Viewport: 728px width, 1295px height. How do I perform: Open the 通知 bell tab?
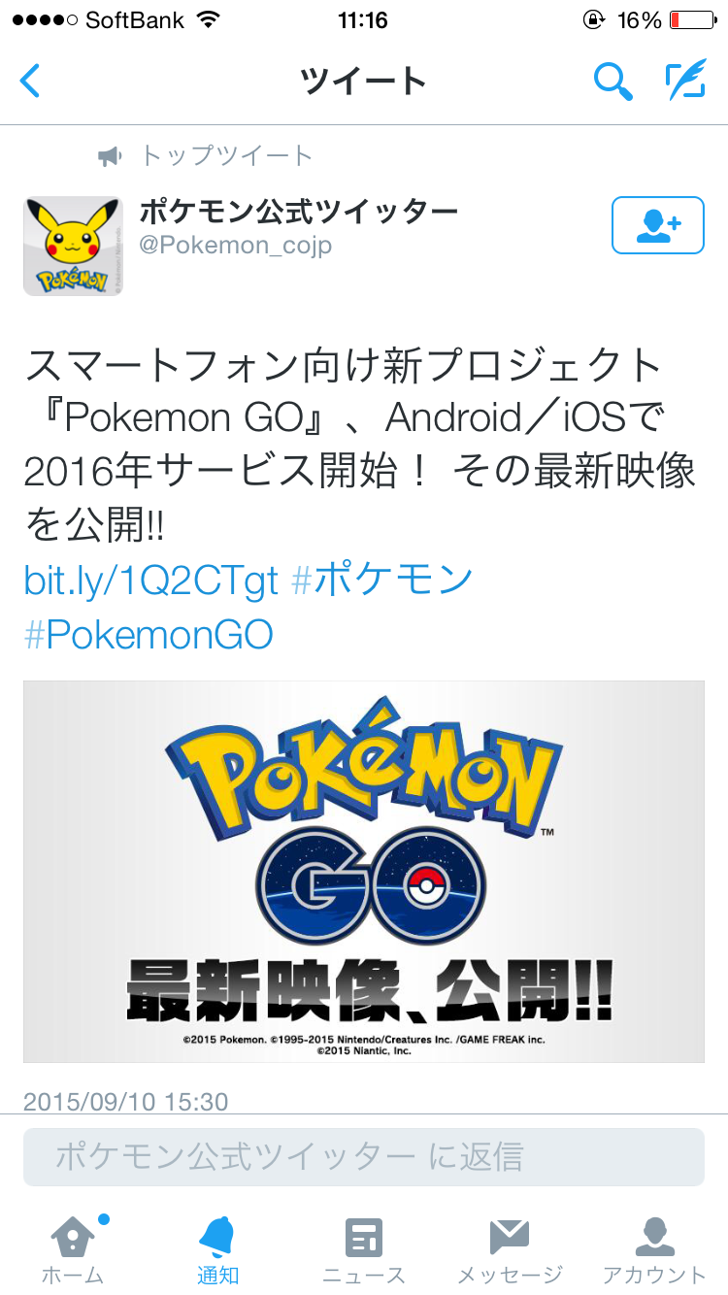click(217, 1248)
